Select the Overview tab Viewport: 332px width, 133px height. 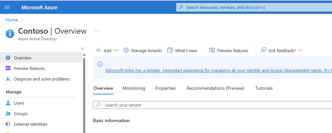(103, 88)
